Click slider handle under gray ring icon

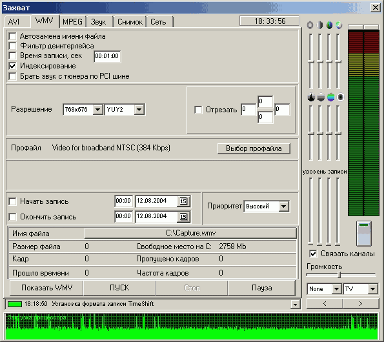[311, 62]
